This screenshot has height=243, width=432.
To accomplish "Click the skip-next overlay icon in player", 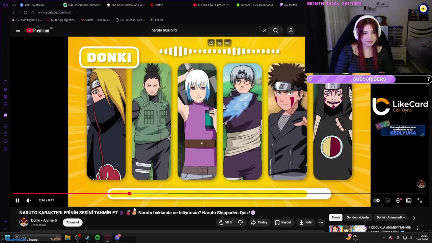I will click(x=219, y=43).
